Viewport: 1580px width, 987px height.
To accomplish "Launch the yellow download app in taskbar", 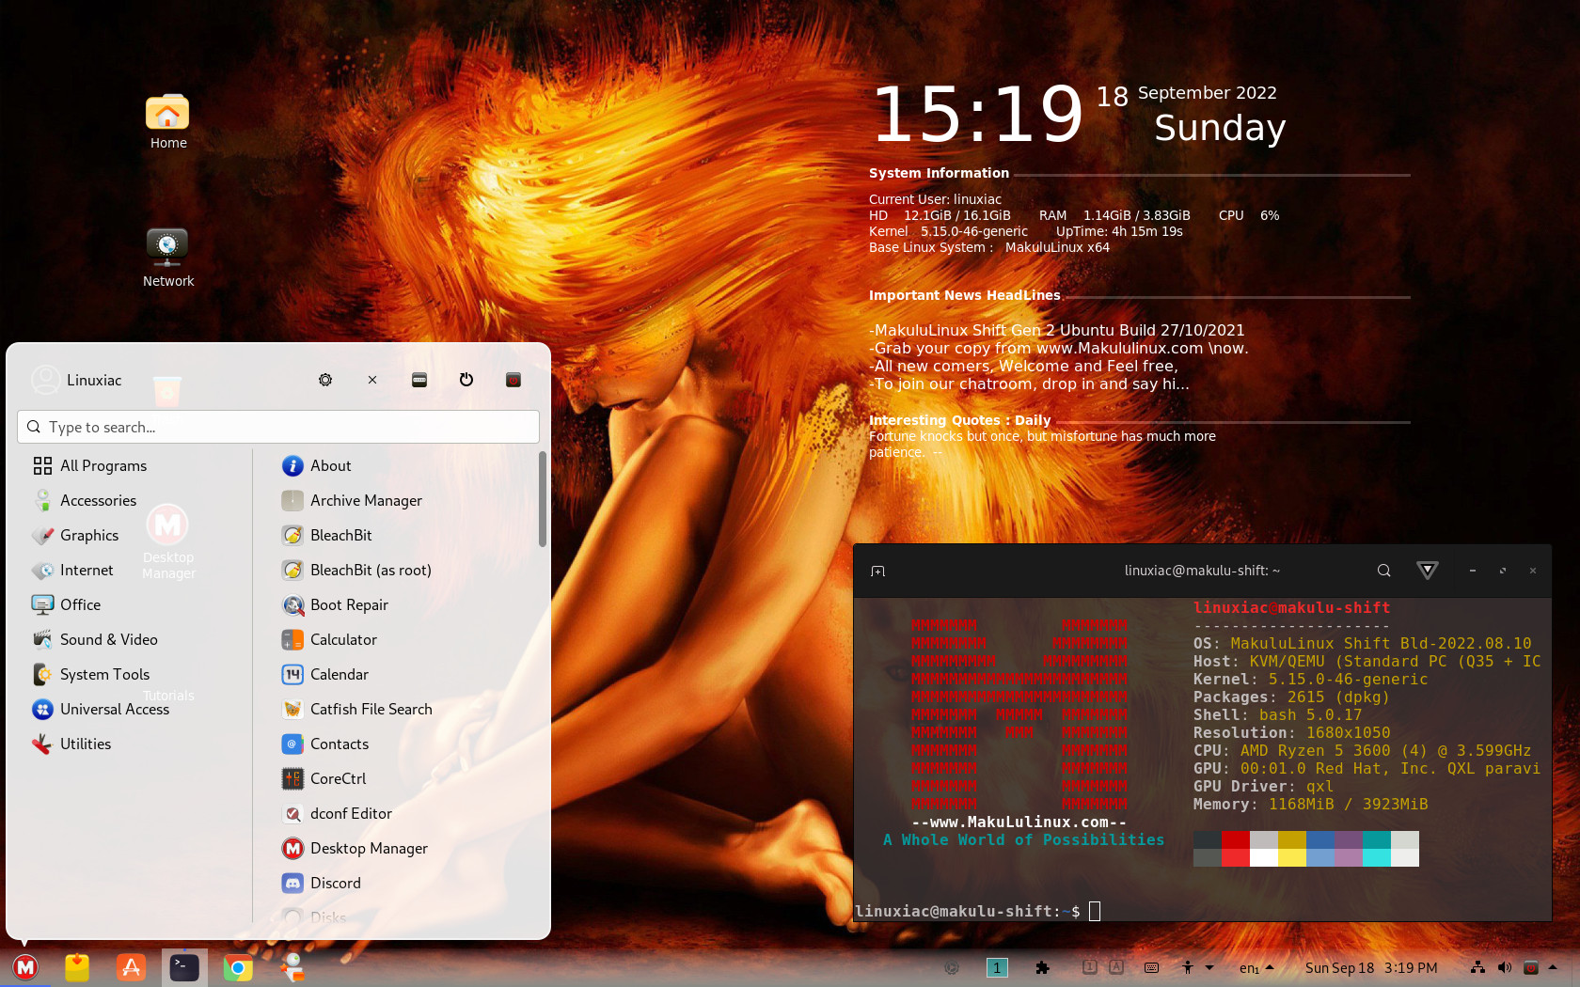I will (x=77, y=967).
